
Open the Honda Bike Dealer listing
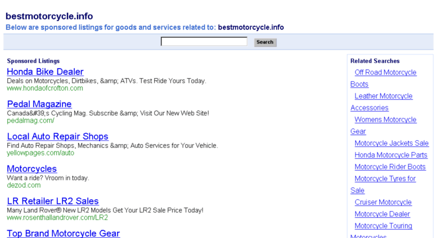[x=45, y=71]
